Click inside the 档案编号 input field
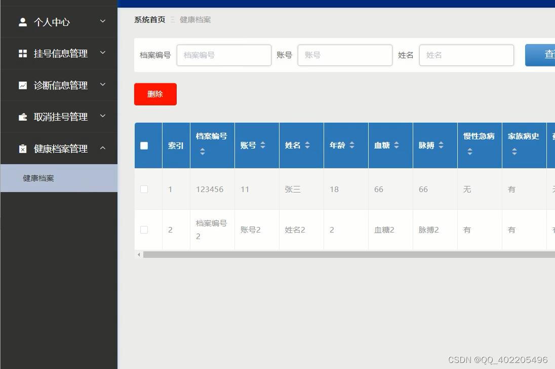Screen dimensions: 555x369 pyautogui.click(x=224, y=55)
